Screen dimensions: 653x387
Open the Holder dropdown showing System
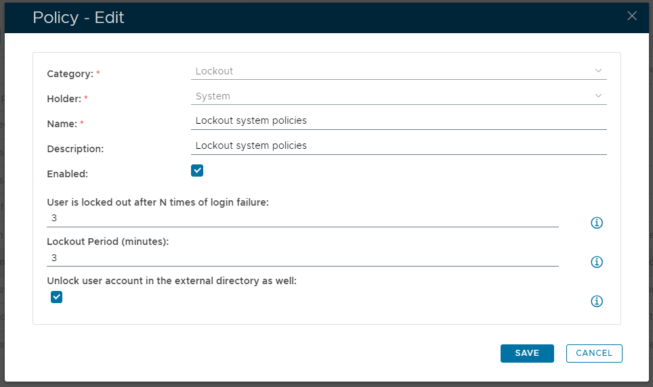click(393, 96)
